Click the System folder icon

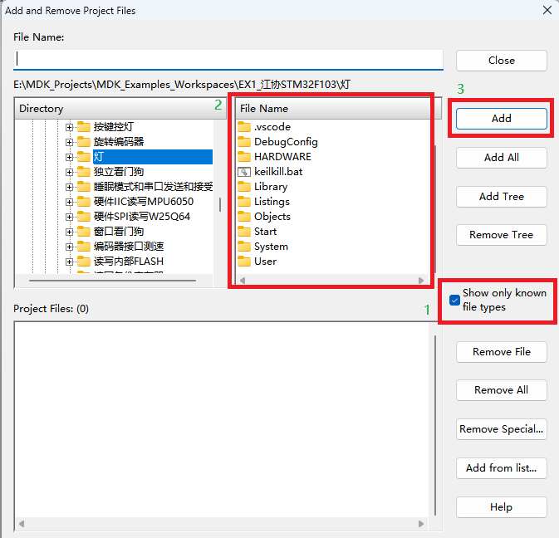(x=244, y=247)
